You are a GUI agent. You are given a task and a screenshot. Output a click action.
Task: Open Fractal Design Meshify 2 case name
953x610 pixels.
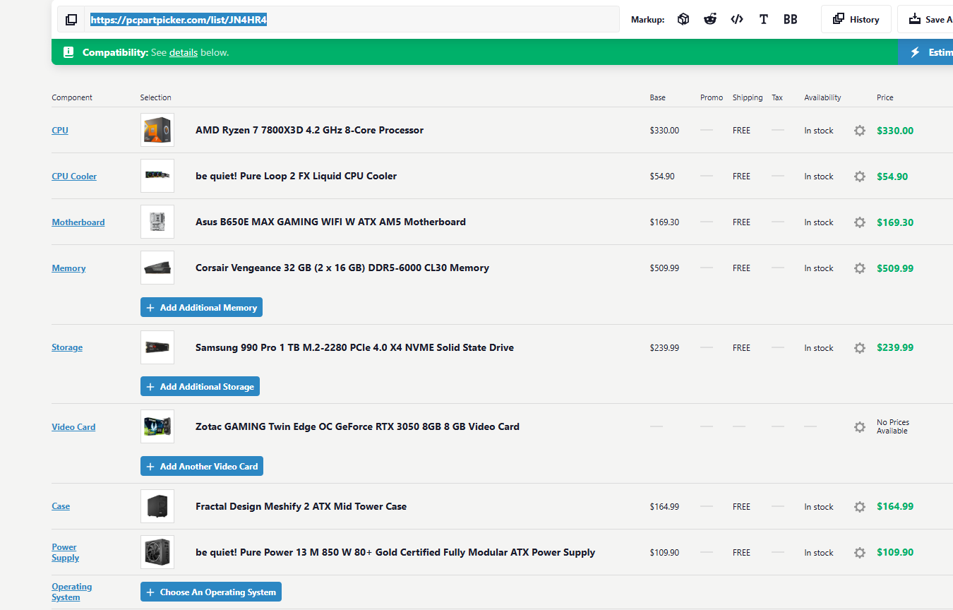[301, 506]
